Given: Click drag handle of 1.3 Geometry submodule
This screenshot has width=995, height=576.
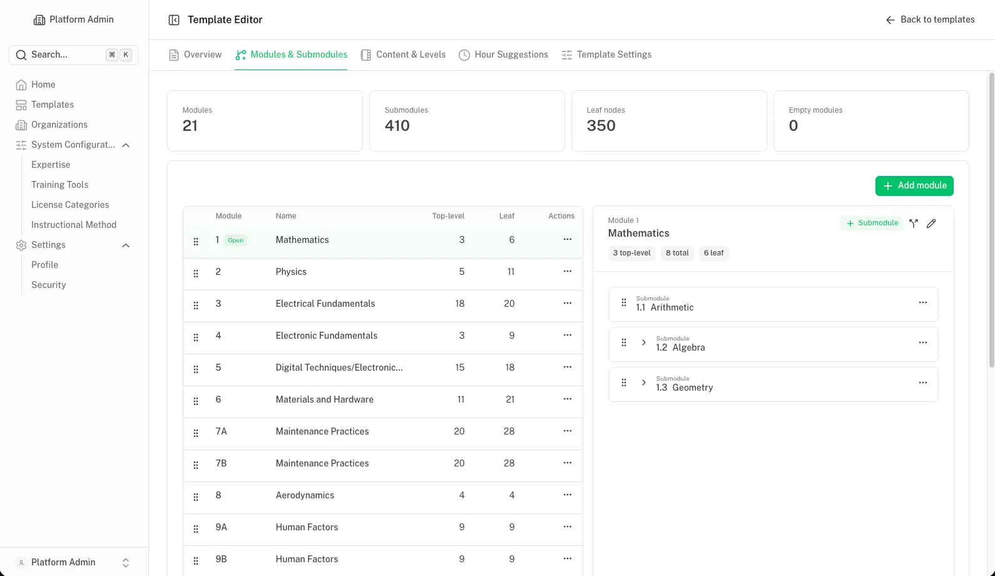Looking at the screenshot, I should point(624,383).
